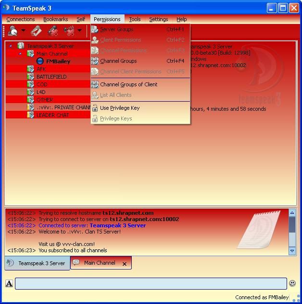Select the .:vVv:. PRIVATE CHANNEL row
302x304 pixels.
pyautogui.click(x=48, y=107)
